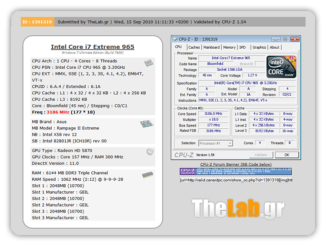Click the Specification field in CPU-Z
The height and width of the screenshot is (246, 326).
click(x=247, y=83)
